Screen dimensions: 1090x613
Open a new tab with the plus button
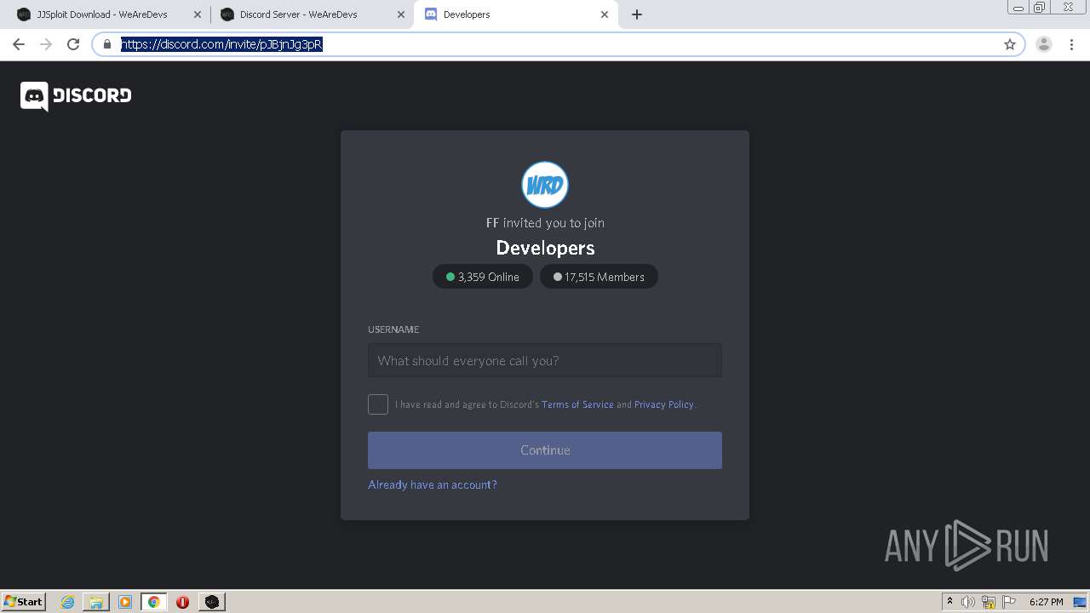pos(637,14)
